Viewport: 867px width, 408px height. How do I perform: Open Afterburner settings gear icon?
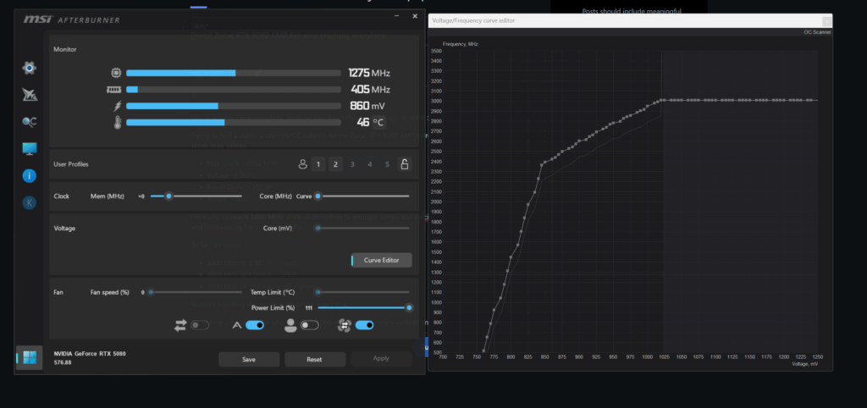[30, 68]
